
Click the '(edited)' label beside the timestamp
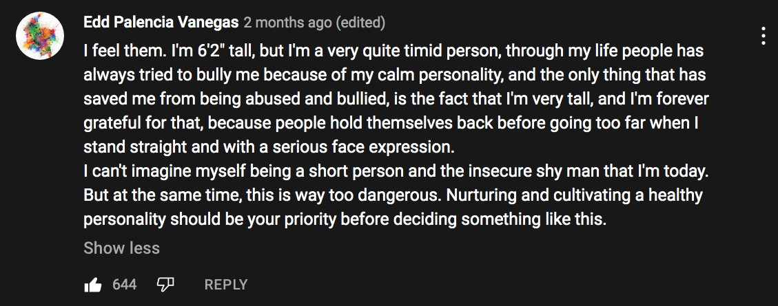pyautogui.click(x=360, y=22)
